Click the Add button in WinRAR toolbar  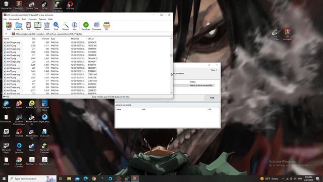pos(9,26)
